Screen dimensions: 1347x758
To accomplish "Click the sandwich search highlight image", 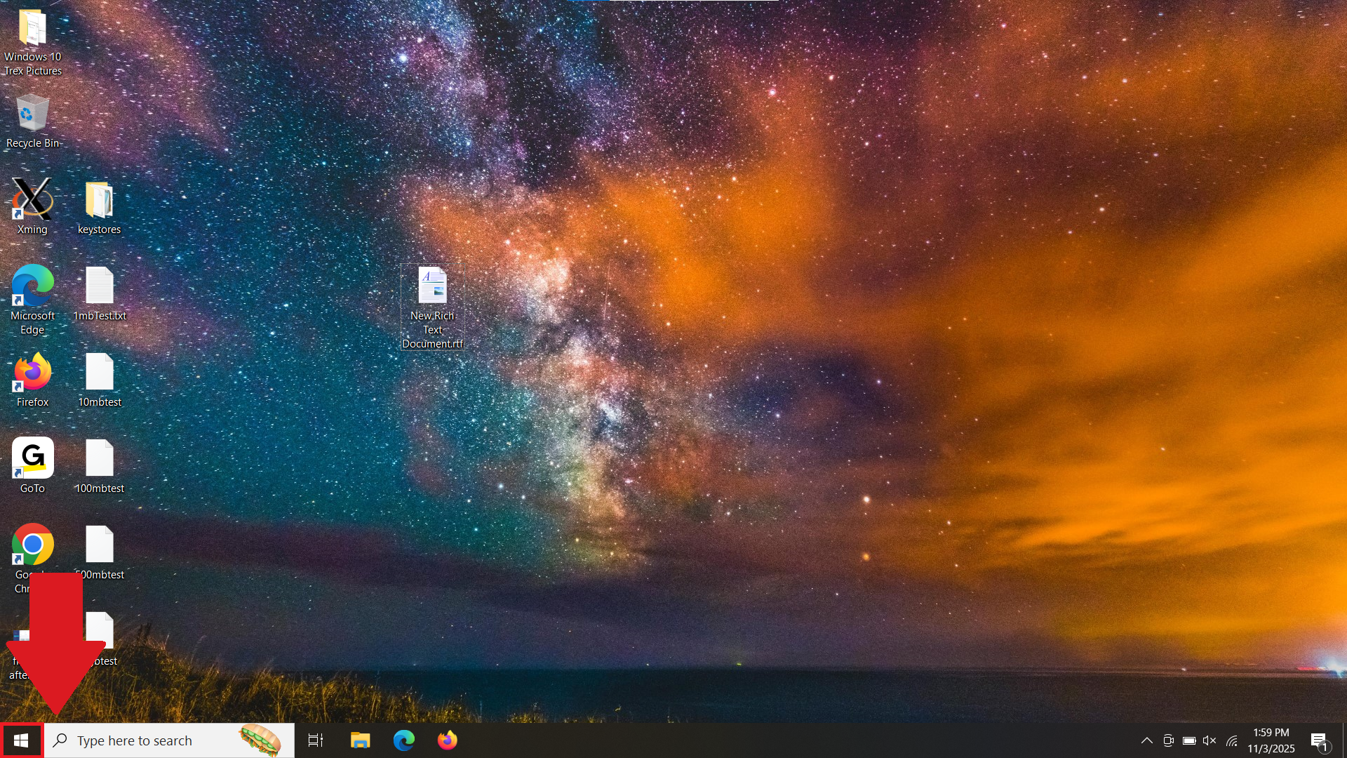I will tap(260, 740).
